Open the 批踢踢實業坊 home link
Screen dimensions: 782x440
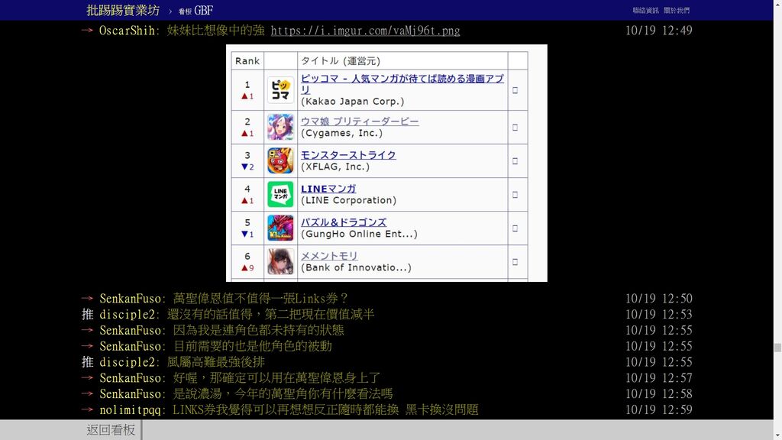coord(123,10)
